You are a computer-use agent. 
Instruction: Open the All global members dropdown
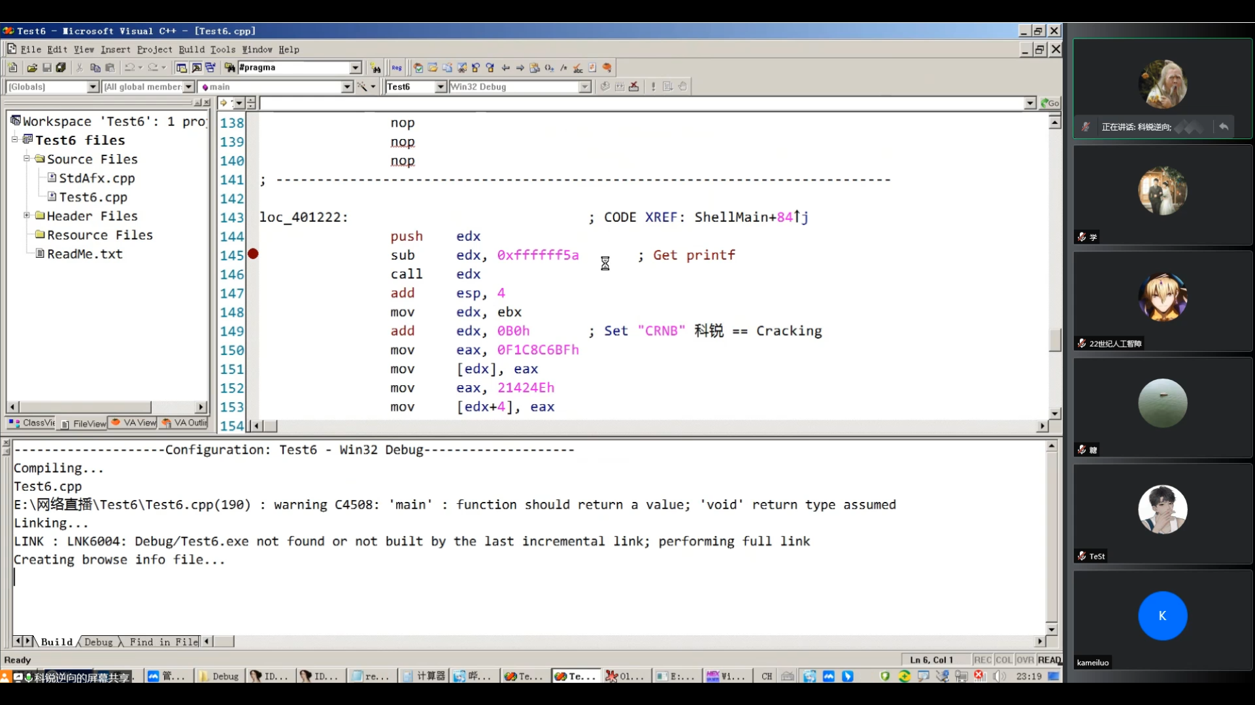[189, 87]
